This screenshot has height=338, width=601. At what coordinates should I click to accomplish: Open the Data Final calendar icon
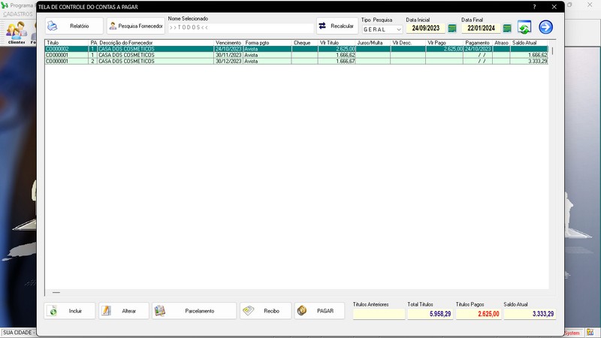(x=507, y=29)
